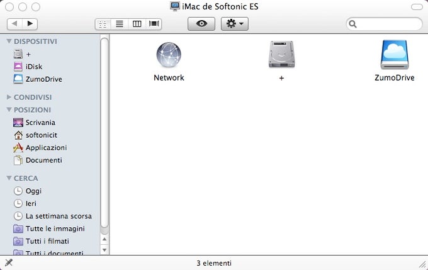Select ZumoDrive in the sidebar
The width and height of the screenshot is (428, 270).
pyautogui.click(x=38, y=79)
